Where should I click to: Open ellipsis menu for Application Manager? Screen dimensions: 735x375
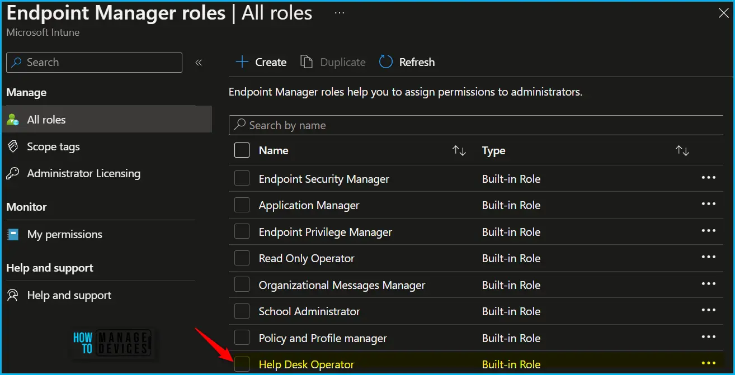tap(708, 204)
